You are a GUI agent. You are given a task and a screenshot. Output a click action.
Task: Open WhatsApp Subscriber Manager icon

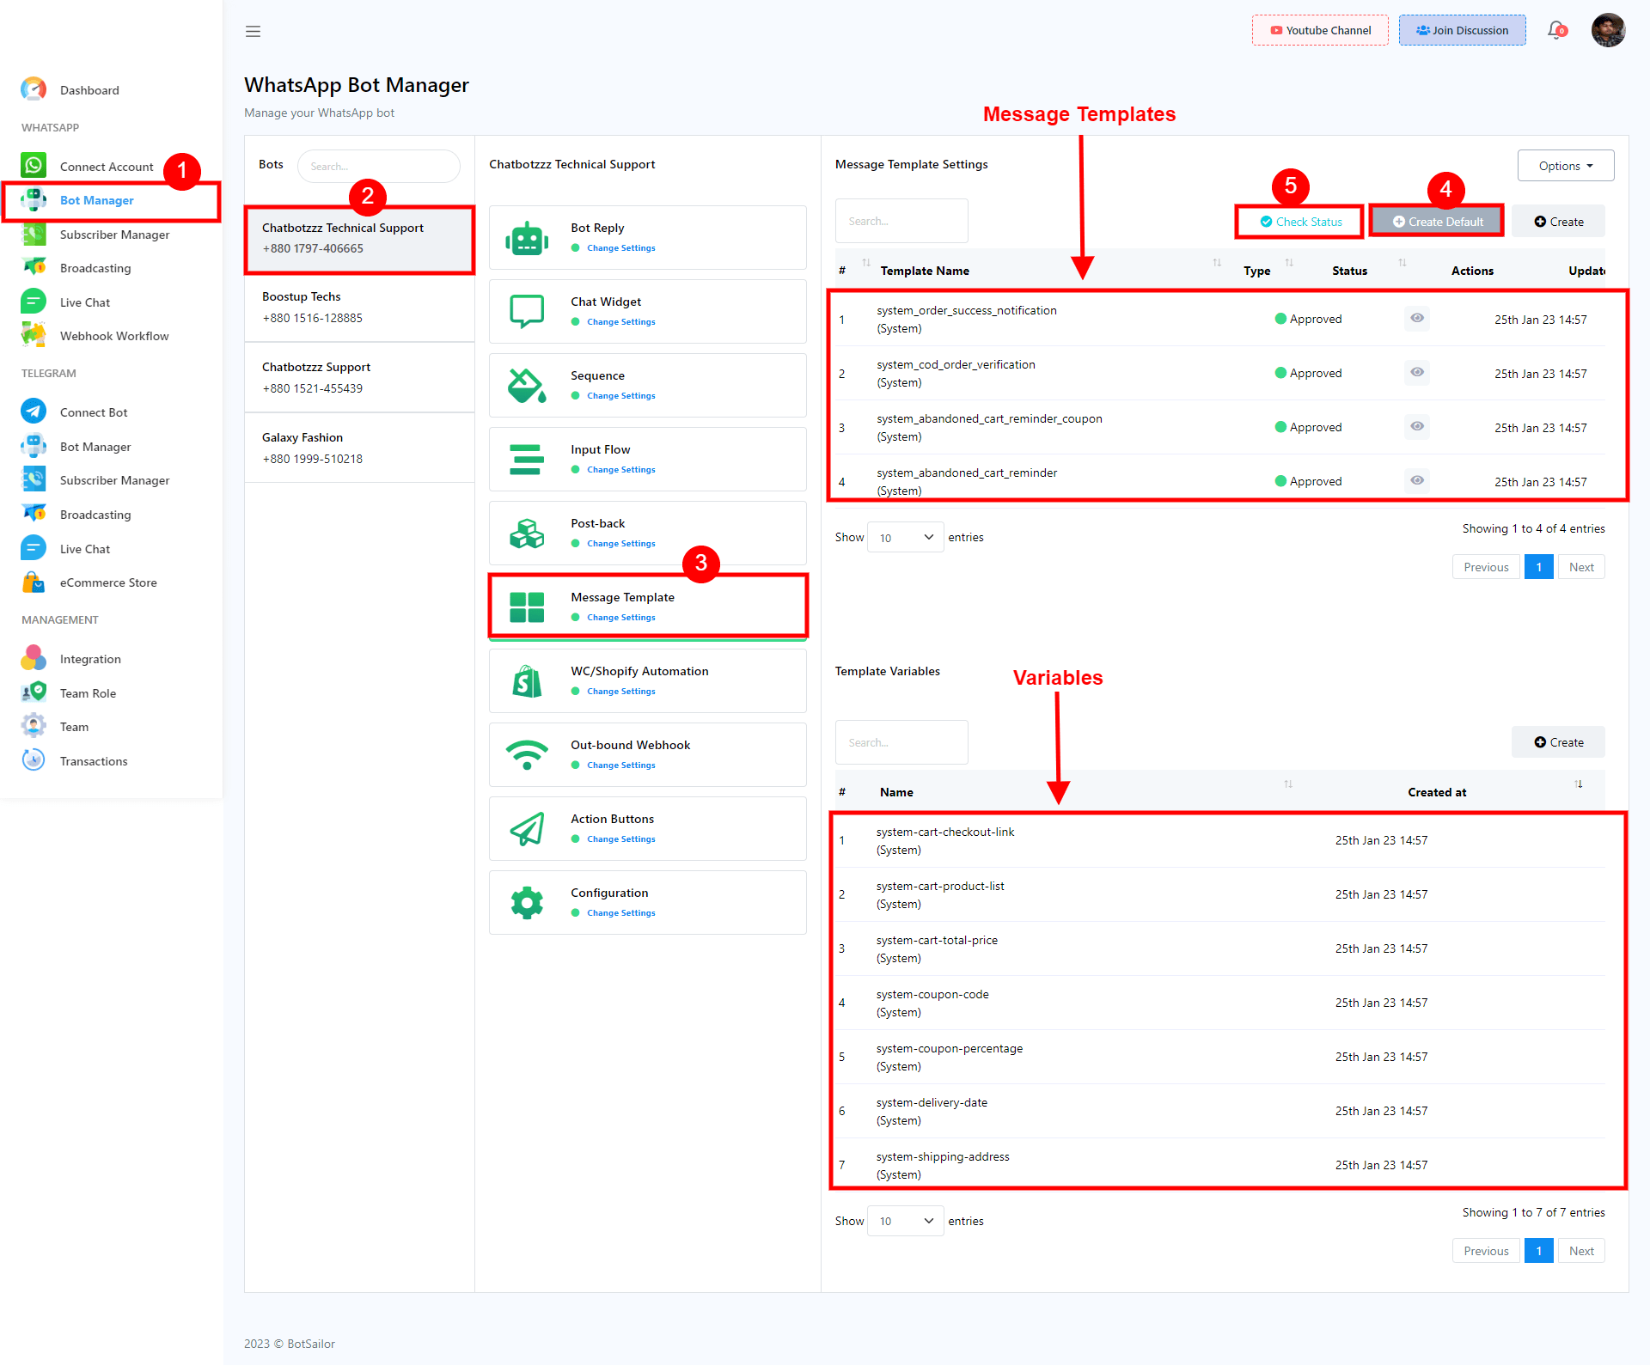coord(34,234)
